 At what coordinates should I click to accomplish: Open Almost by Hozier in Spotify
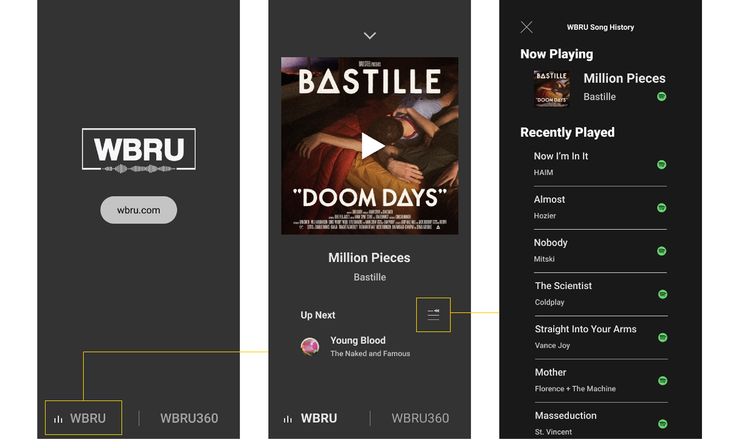(662, 208)
